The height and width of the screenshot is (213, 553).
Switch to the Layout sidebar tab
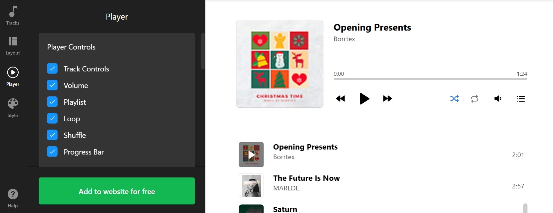pyautogui.click(x=13, y=46)
